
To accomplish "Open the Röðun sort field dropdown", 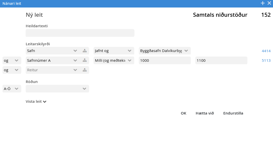I will coord(57,89).
